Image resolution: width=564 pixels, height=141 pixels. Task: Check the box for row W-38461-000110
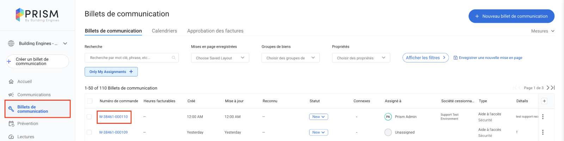click(x=89, y=117)
